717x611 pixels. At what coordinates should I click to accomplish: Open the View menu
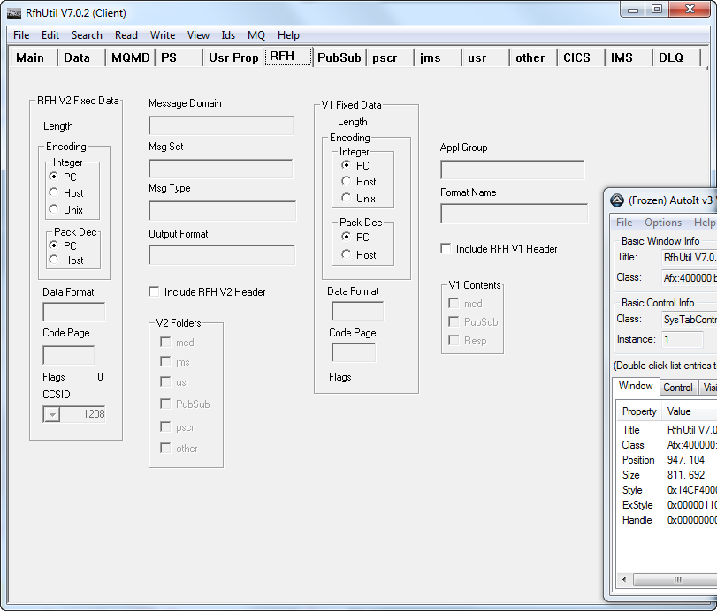tap(198, 35)
